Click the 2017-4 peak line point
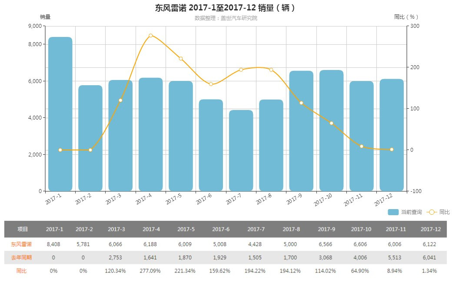The width and height of the screenshot is (452, 283). coord(150,36)
